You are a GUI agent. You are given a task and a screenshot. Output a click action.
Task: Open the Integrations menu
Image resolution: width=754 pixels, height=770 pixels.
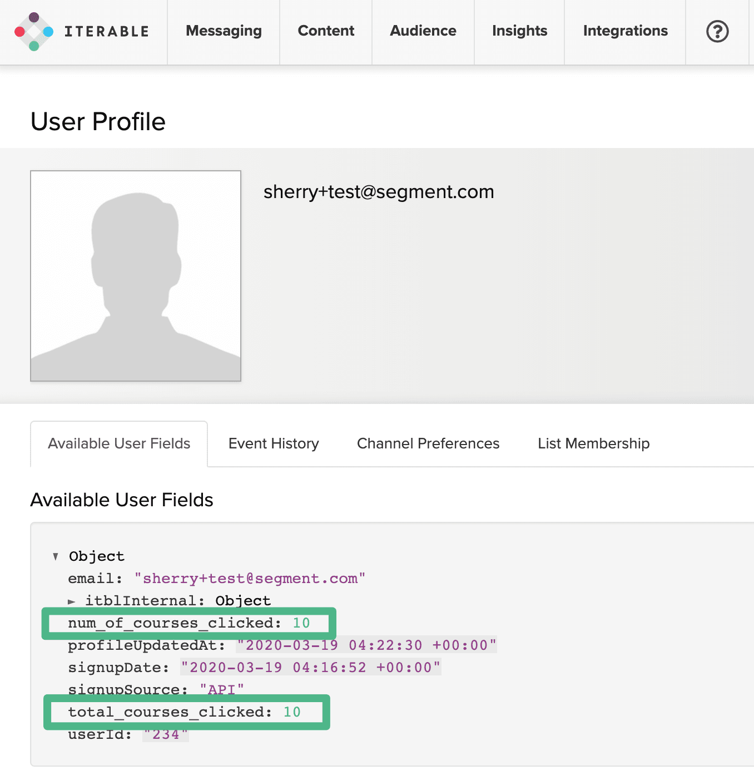[625, 31]
